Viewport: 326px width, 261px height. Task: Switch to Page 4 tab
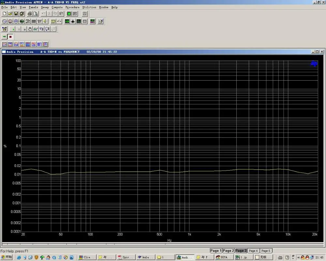253,251
